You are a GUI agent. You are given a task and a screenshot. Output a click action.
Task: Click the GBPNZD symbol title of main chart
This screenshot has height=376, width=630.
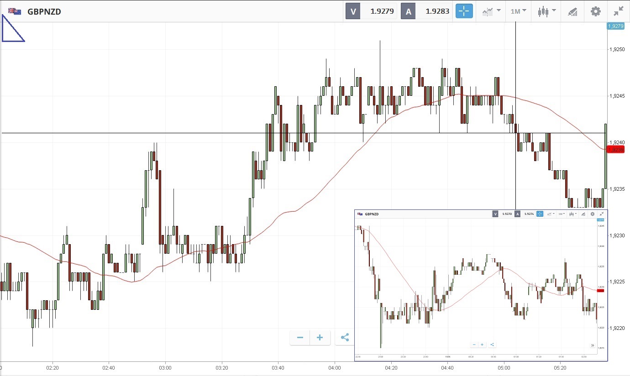(44, 12)
